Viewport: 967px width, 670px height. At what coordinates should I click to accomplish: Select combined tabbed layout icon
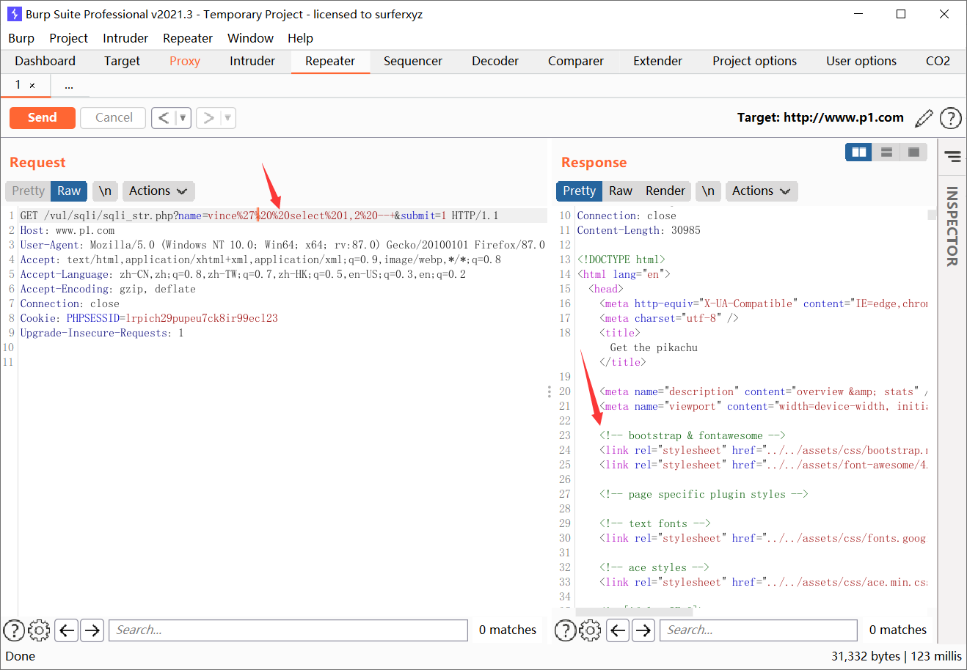click(x=914, y=152)
